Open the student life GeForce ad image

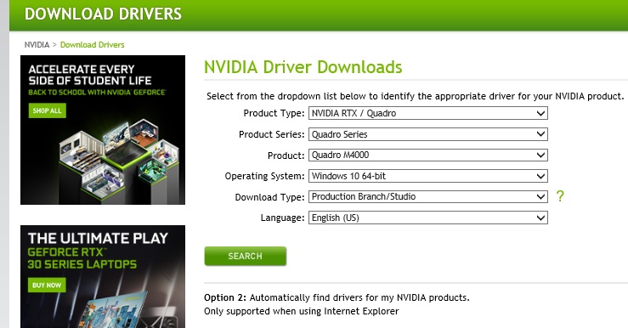pos(103,130)
